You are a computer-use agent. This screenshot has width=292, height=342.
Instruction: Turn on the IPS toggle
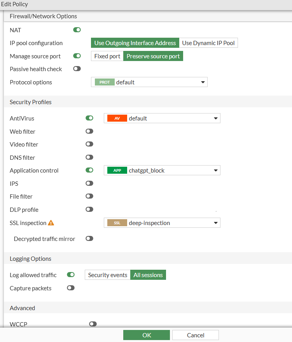[89, 183]
